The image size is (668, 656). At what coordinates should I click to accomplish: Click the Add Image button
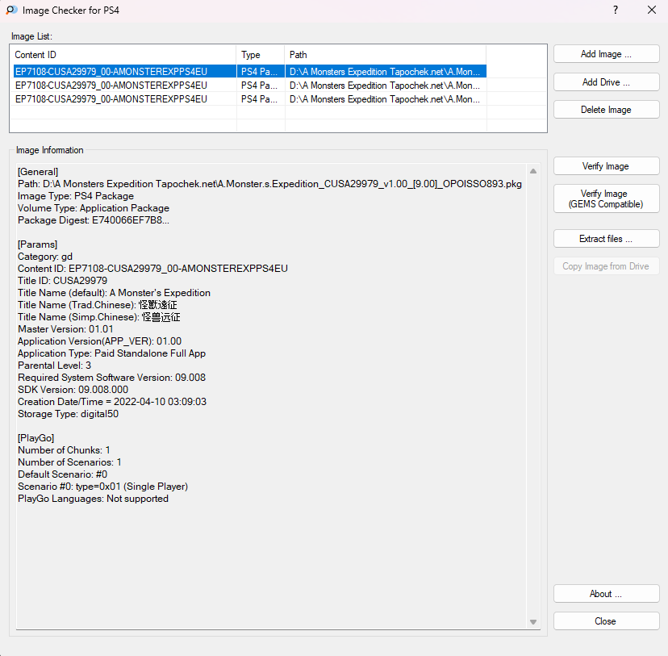point(606,54)
